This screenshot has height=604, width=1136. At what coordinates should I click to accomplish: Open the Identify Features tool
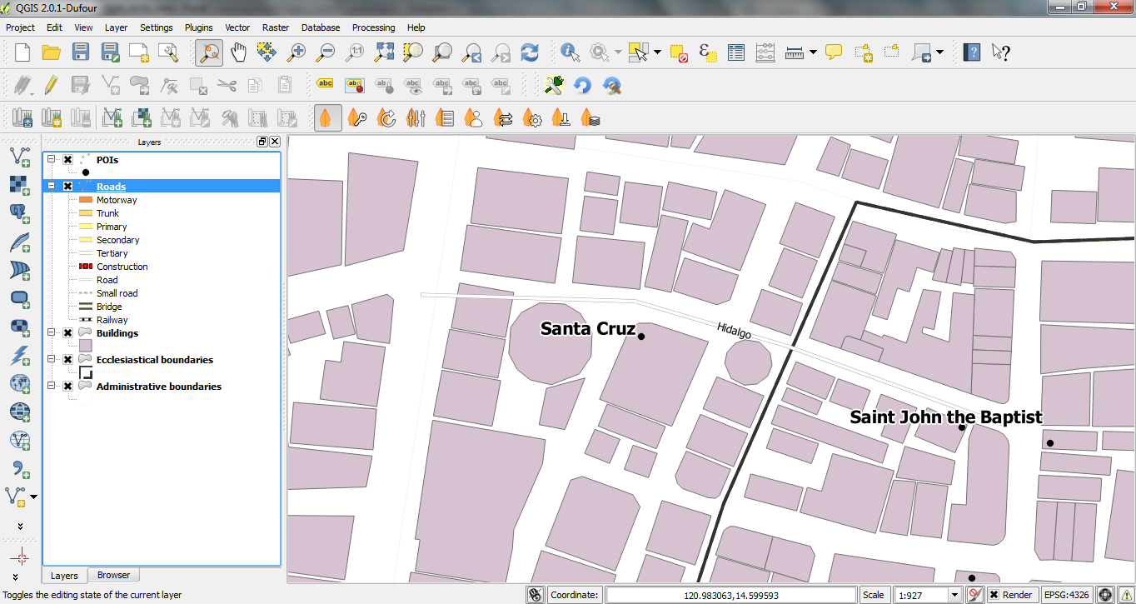click(x=570, y=52)
